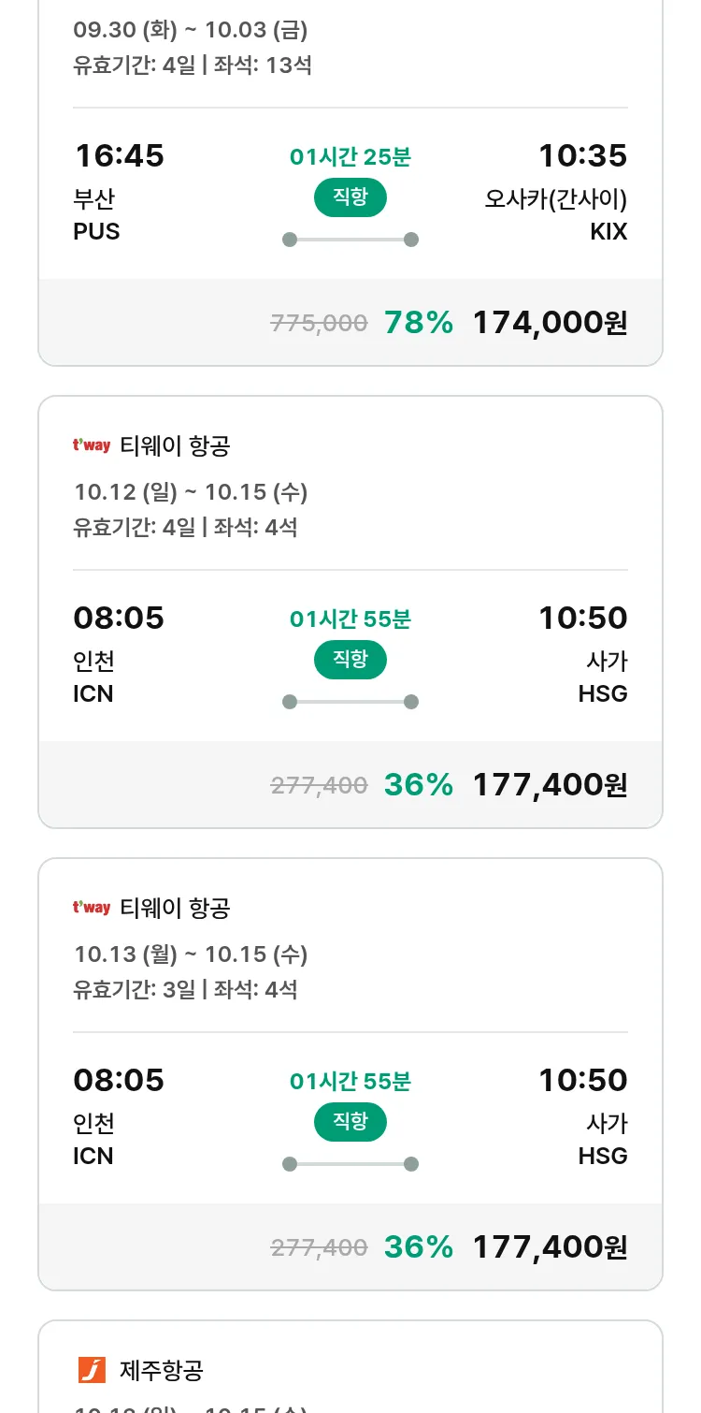The width and height of the screenshot is (701, 1413).
Task: Open the 제주항공 flight card title
Action: [x=162, y=1371]
